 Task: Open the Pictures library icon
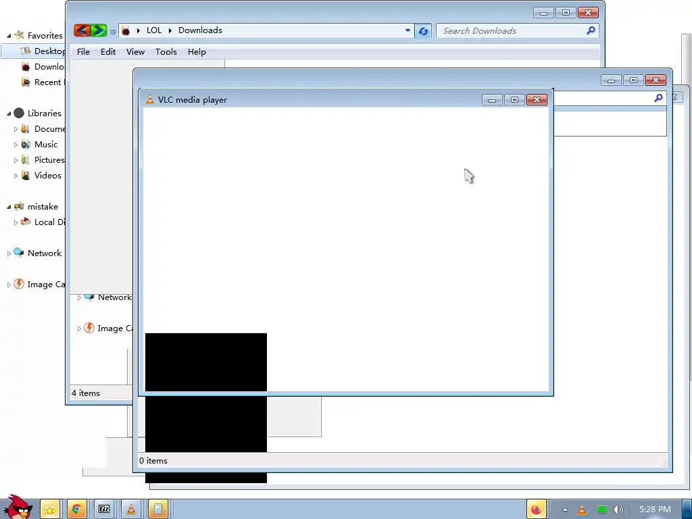(x=26, y=159)
